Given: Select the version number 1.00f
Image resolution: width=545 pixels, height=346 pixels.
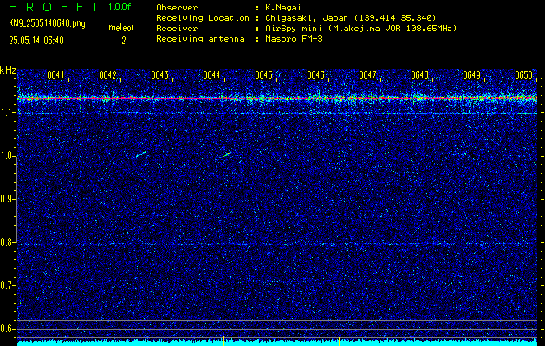Looking at the screenshot, I should coord(120,7).
